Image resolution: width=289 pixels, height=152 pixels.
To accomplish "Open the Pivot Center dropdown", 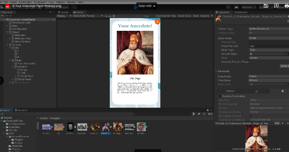I will [269, 58].
